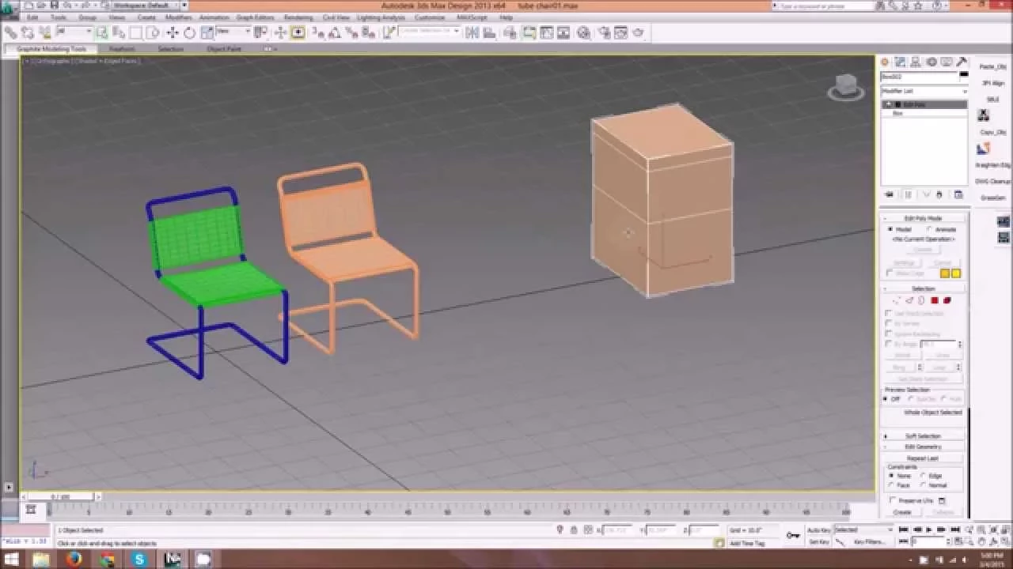Screen dimensions: 1013x569
Task: Open the Motion command panel tab
Action: pos(931,62)
